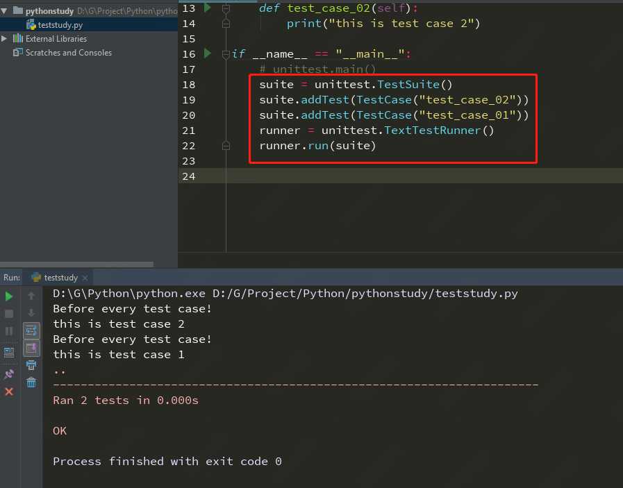Click "Ran 2 tests in 0.000s" in console
The width and height of the screenshot is (623, 488).
coord(126,401)
